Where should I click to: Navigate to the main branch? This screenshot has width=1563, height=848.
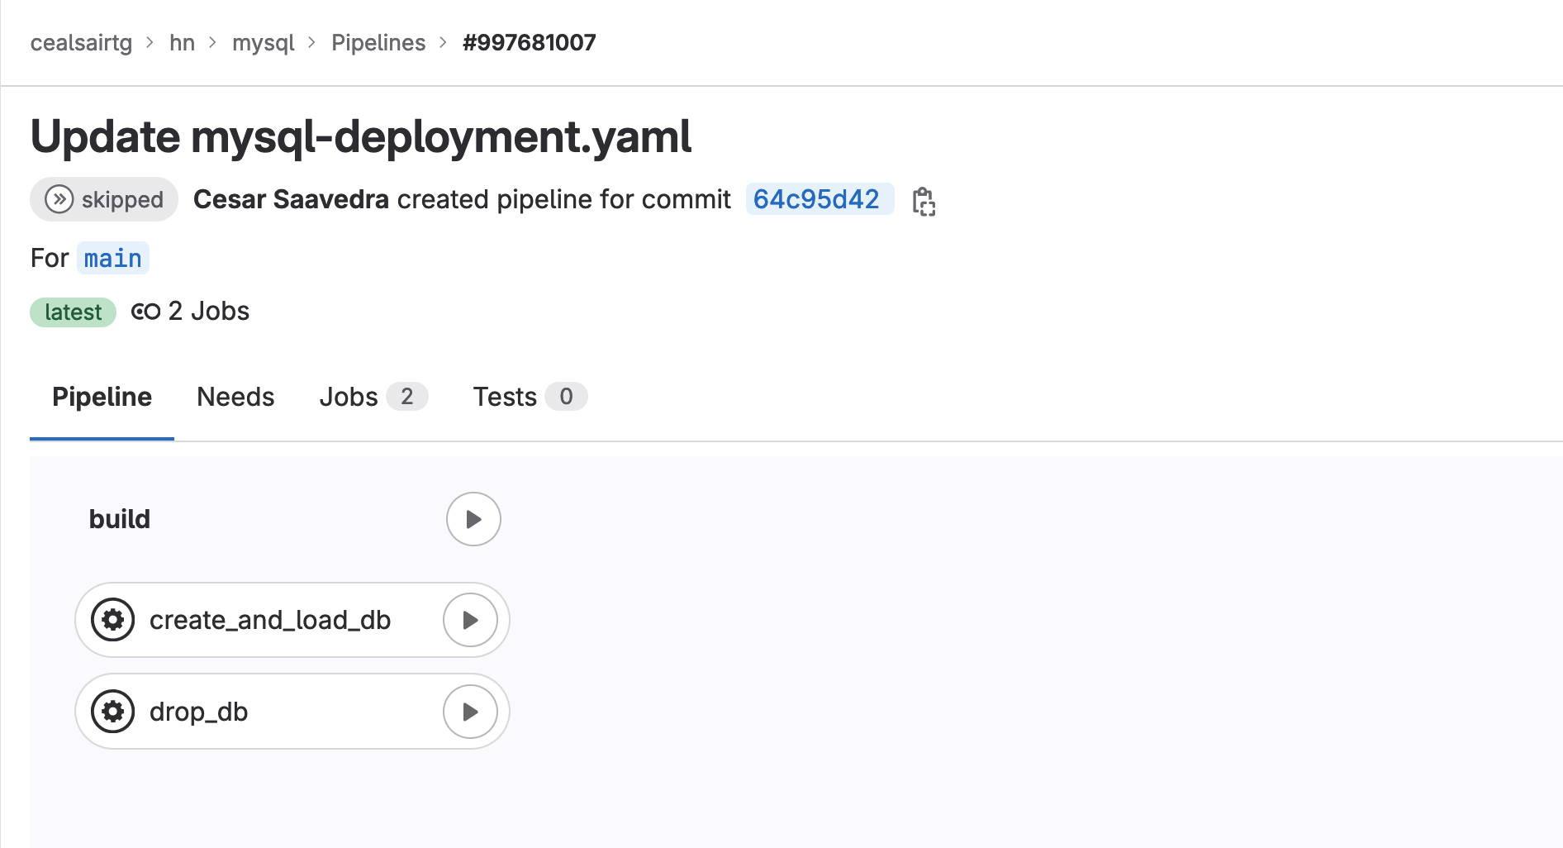coord(112,258)
